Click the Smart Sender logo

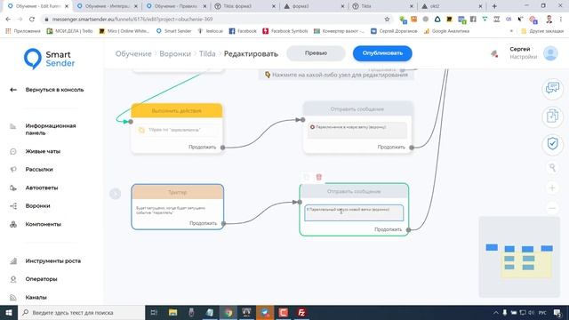click(49, 59)
